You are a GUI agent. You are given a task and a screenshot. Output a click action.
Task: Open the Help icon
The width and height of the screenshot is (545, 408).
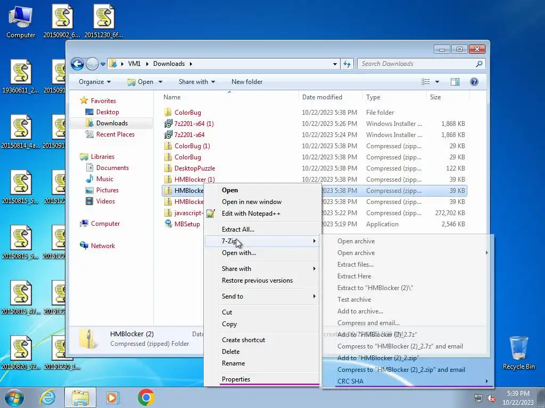[x=474, y=82]
